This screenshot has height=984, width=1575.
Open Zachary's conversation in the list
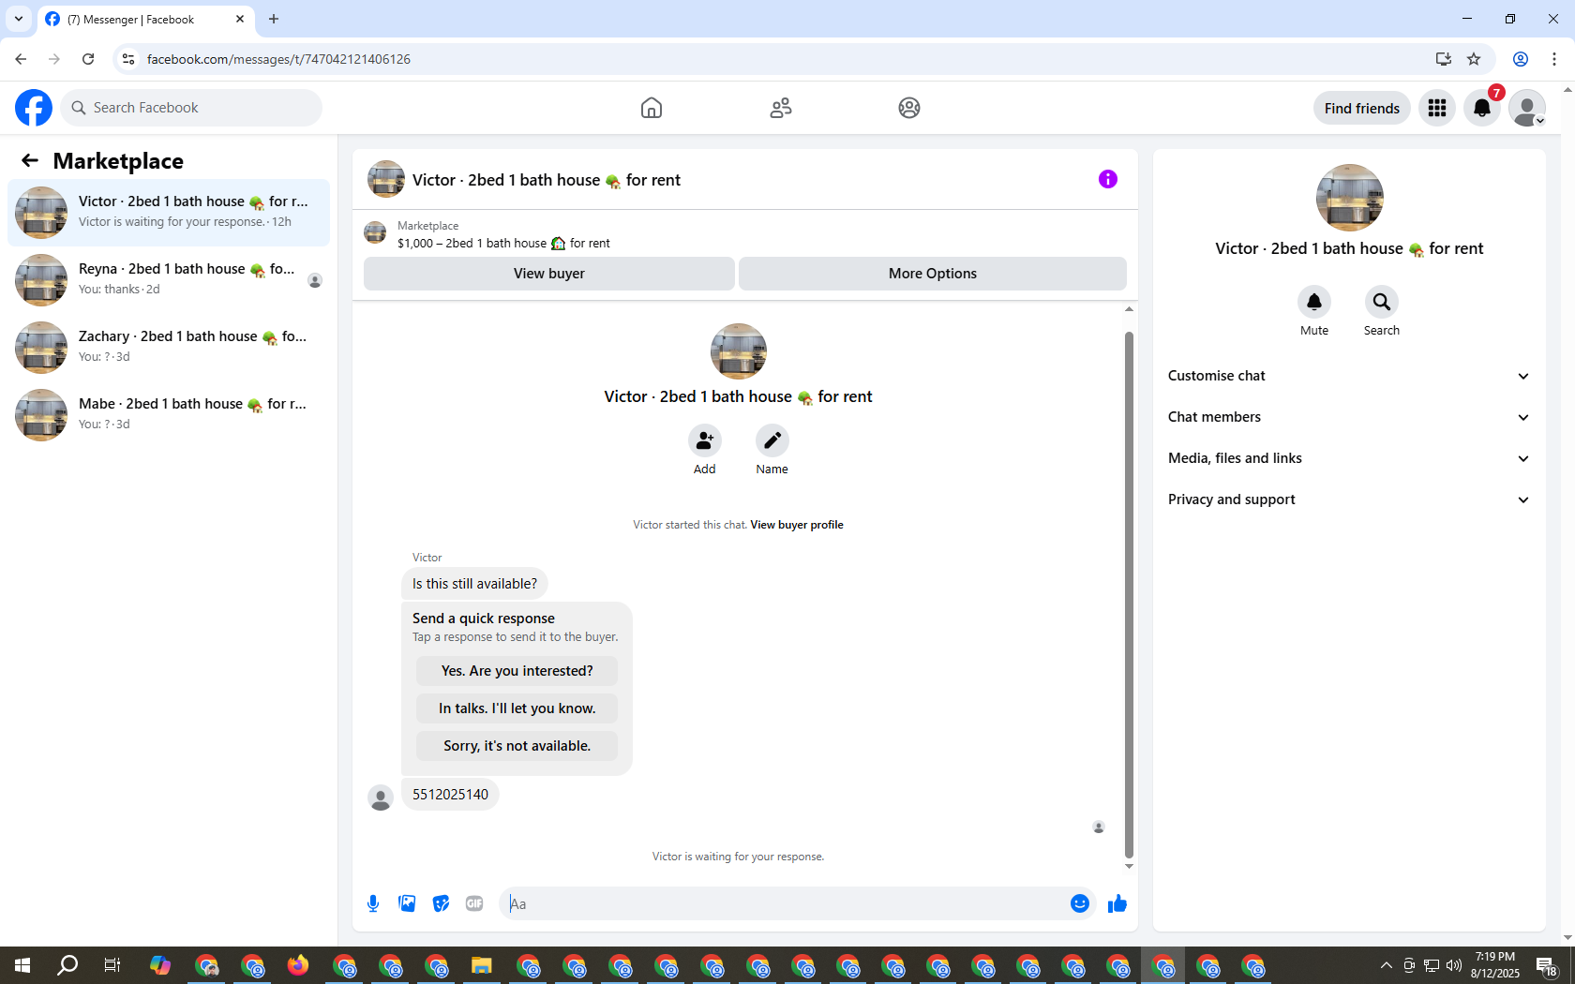pos(169,348)
